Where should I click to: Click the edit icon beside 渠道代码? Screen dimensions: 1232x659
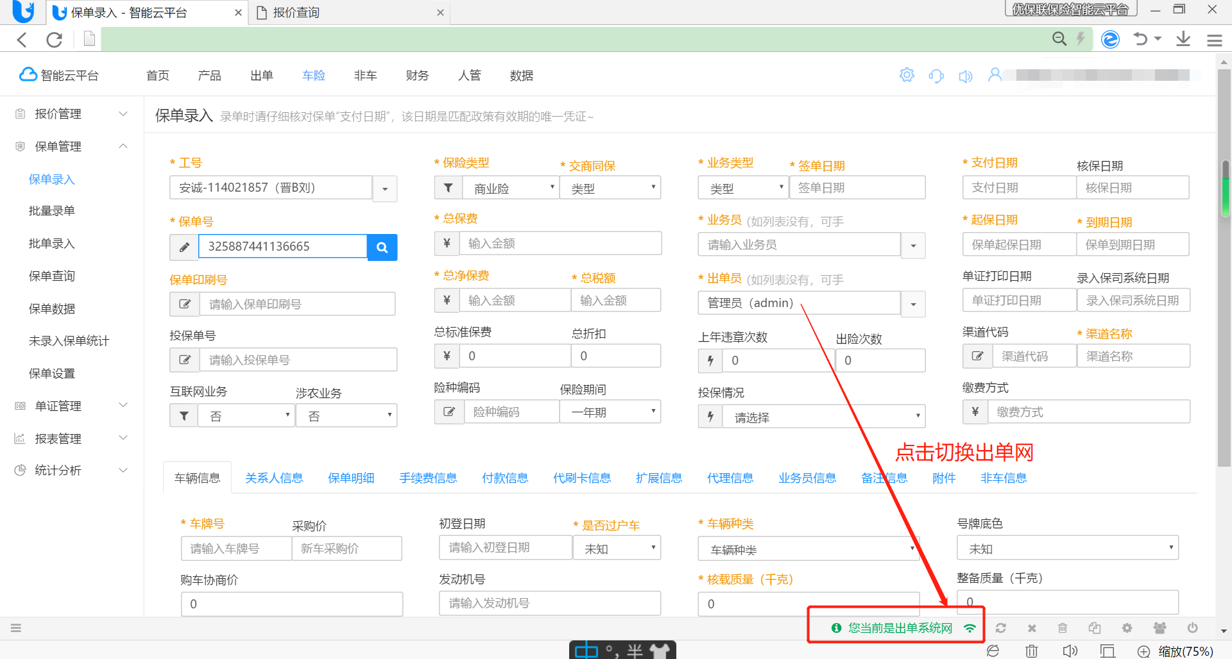click(x=978, y=356)
